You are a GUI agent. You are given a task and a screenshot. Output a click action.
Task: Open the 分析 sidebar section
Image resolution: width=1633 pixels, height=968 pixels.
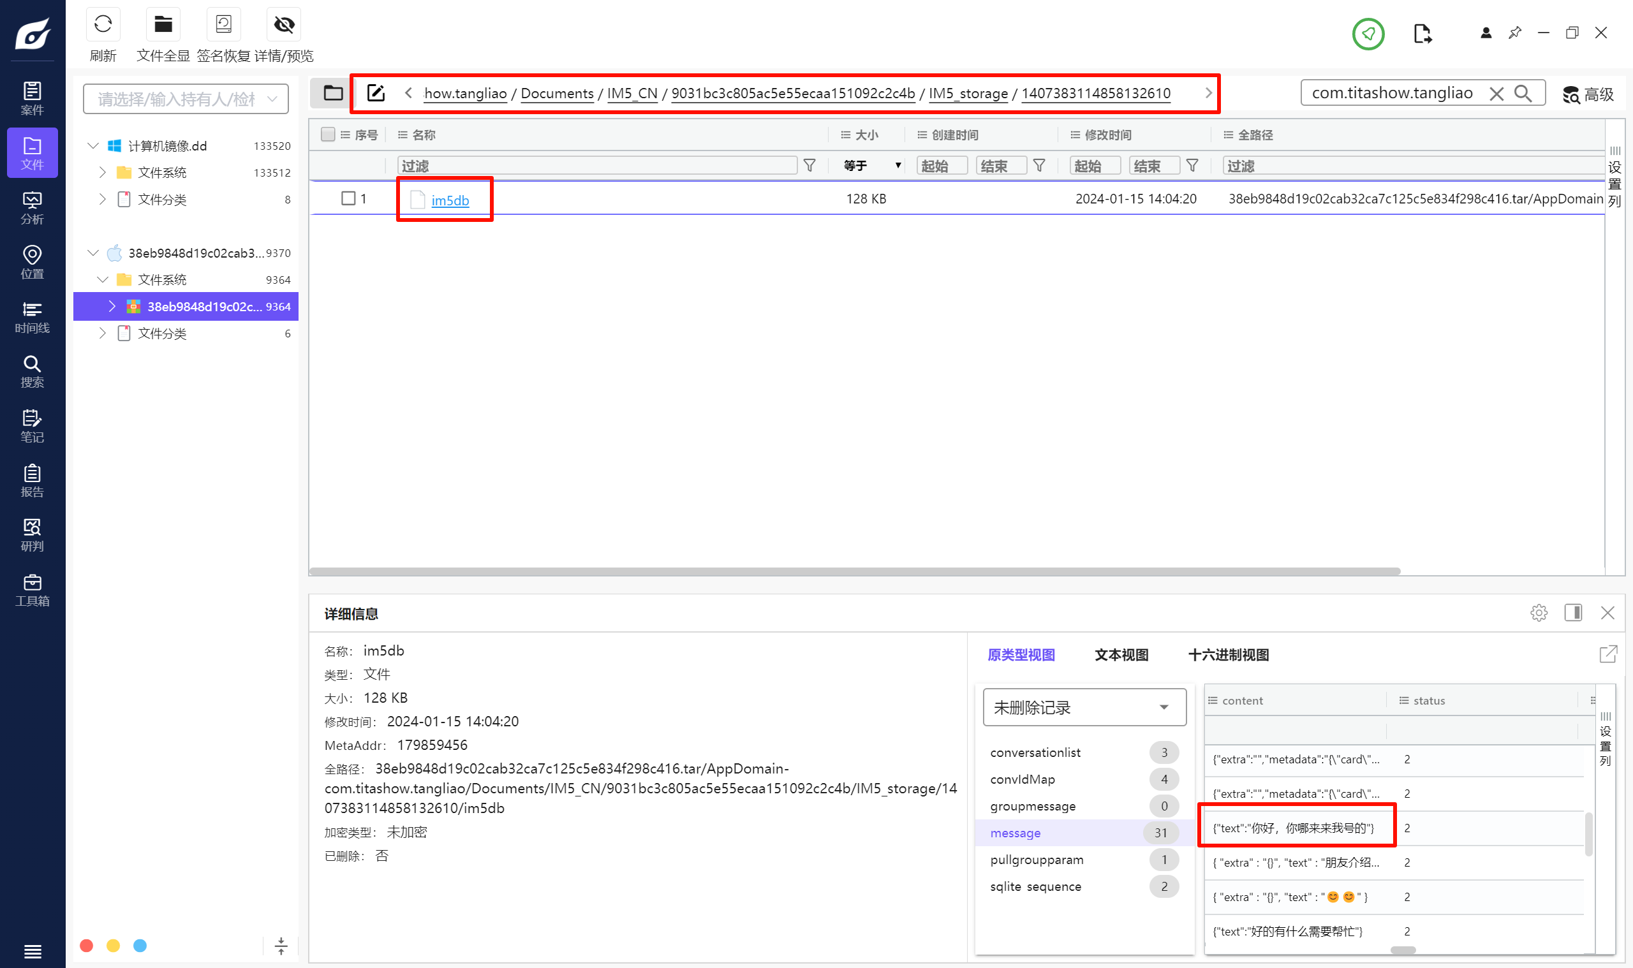(32, 208)
